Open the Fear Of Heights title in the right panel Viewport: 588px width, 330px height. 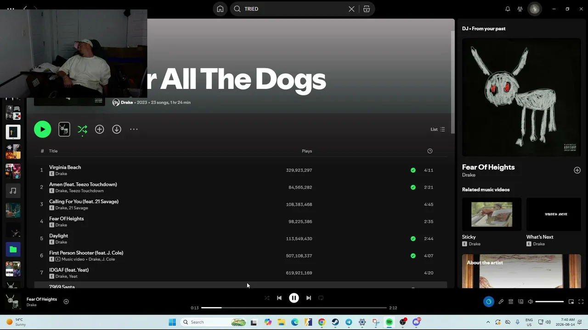pos(488,167)
